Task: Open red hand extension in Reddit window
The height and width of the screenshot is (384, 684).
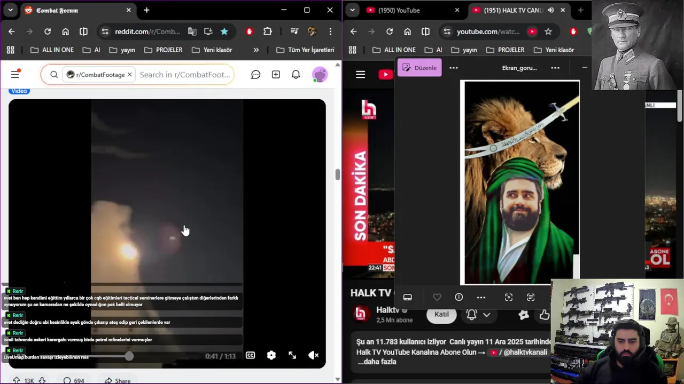Action: 249,31
